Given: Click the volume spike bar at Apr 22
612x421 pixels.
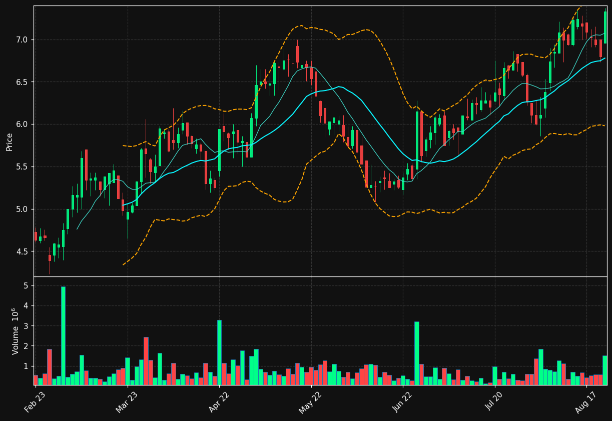Looking at the screenshot, I should (x=219, y=352).
